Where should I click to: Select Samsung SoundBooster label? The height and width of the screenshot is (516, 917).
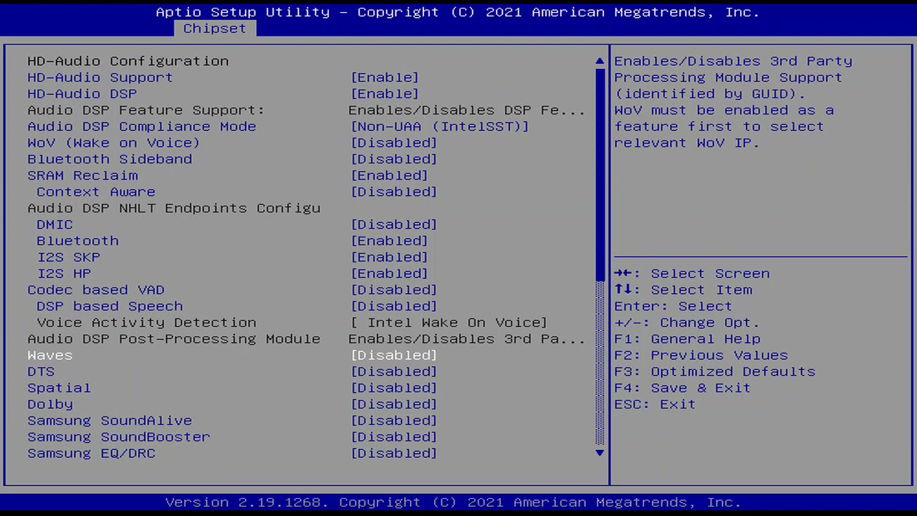tap(119, 437)
